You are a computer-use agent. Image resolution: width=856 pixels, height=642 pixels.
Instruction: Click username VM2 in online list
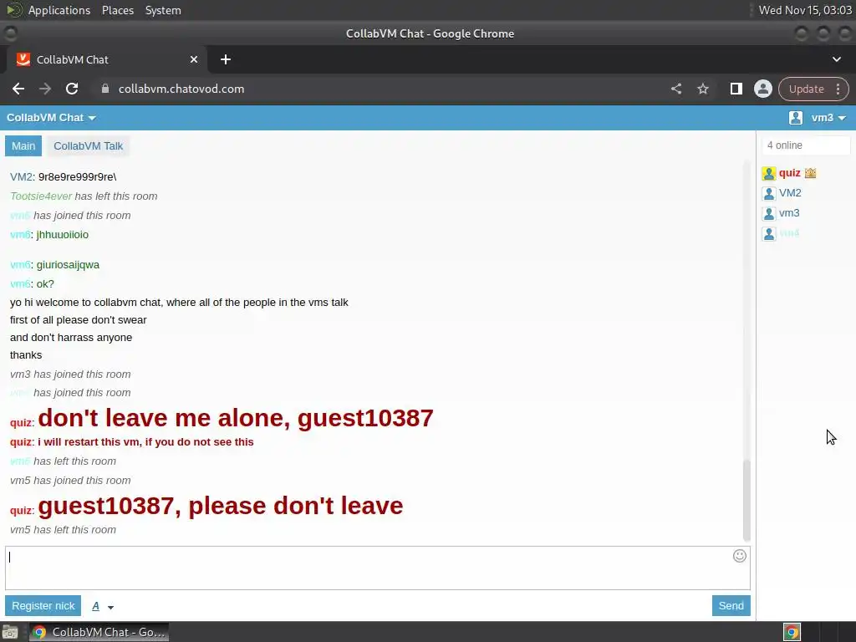790,193
